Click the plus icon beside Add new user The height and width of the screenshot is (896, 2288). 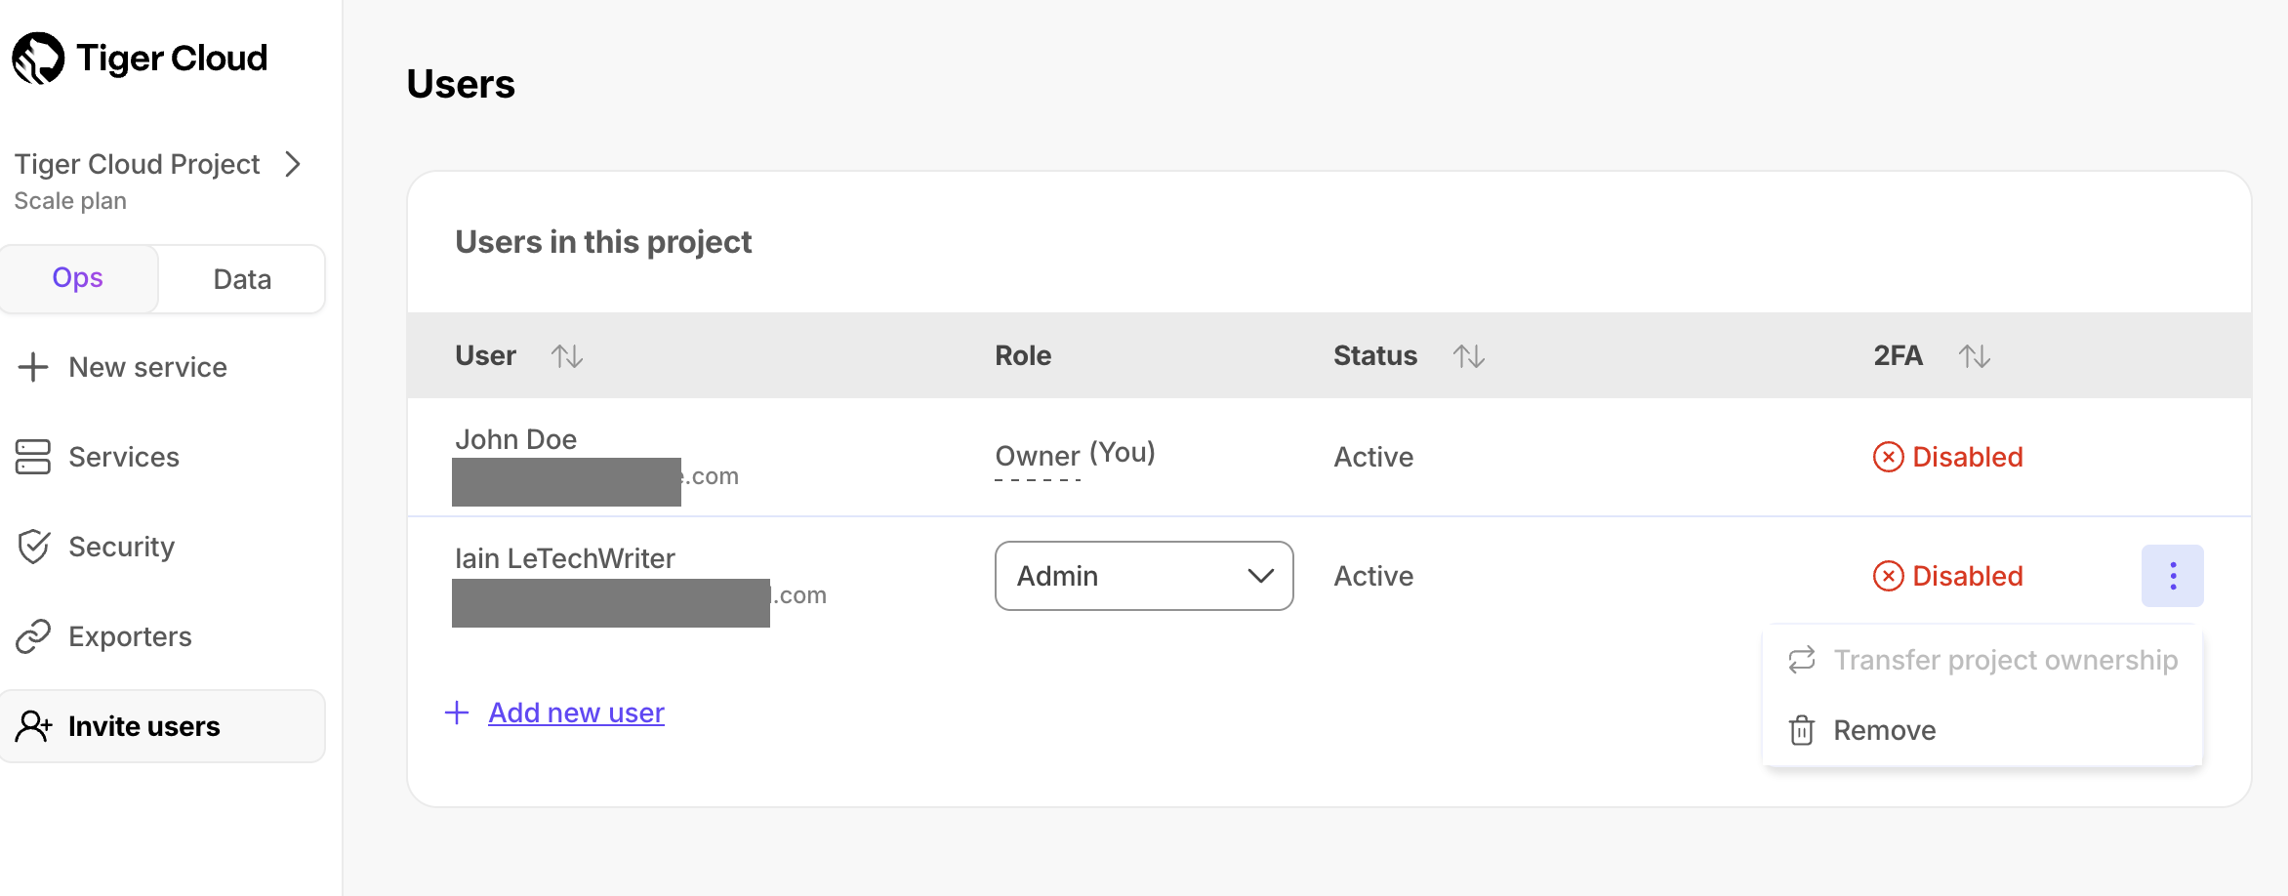click(457, 713)
